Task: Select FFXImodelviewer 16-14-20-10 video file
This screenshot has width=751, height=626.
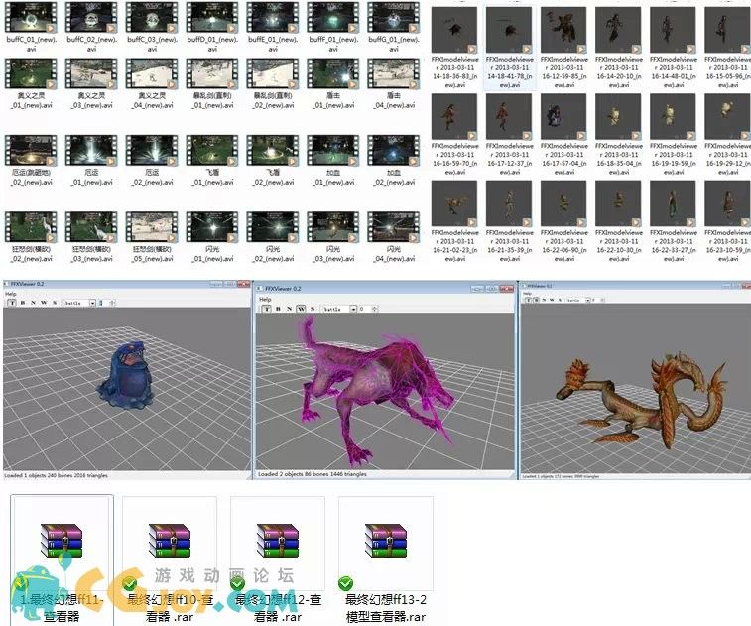Action: [x=618, y=48]
